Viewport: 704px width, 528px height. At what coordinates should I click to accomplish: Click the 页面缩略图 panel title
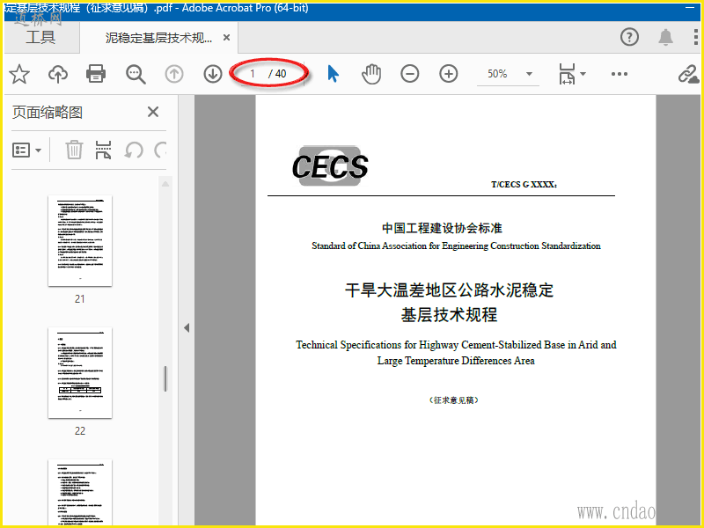tap(48, 113)
